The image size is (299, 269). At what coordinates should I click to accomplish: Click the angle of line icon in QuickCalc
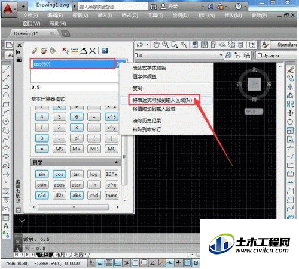tap(83, 51)
